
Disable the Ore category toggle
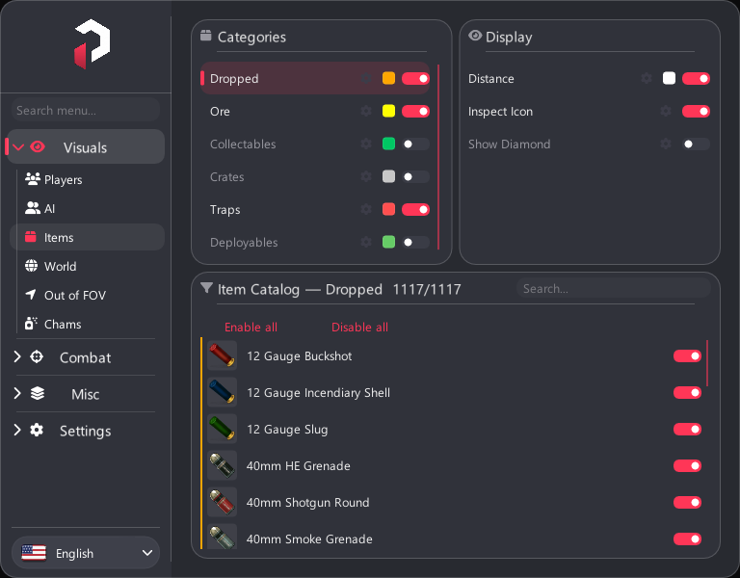click(x=415, y=112)
